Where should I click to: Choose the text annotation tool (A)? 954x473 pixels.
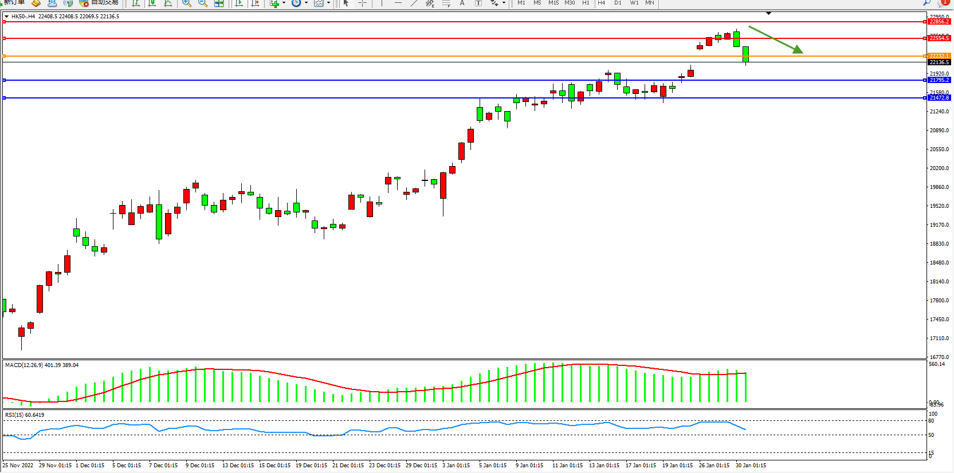pos(462,3)
